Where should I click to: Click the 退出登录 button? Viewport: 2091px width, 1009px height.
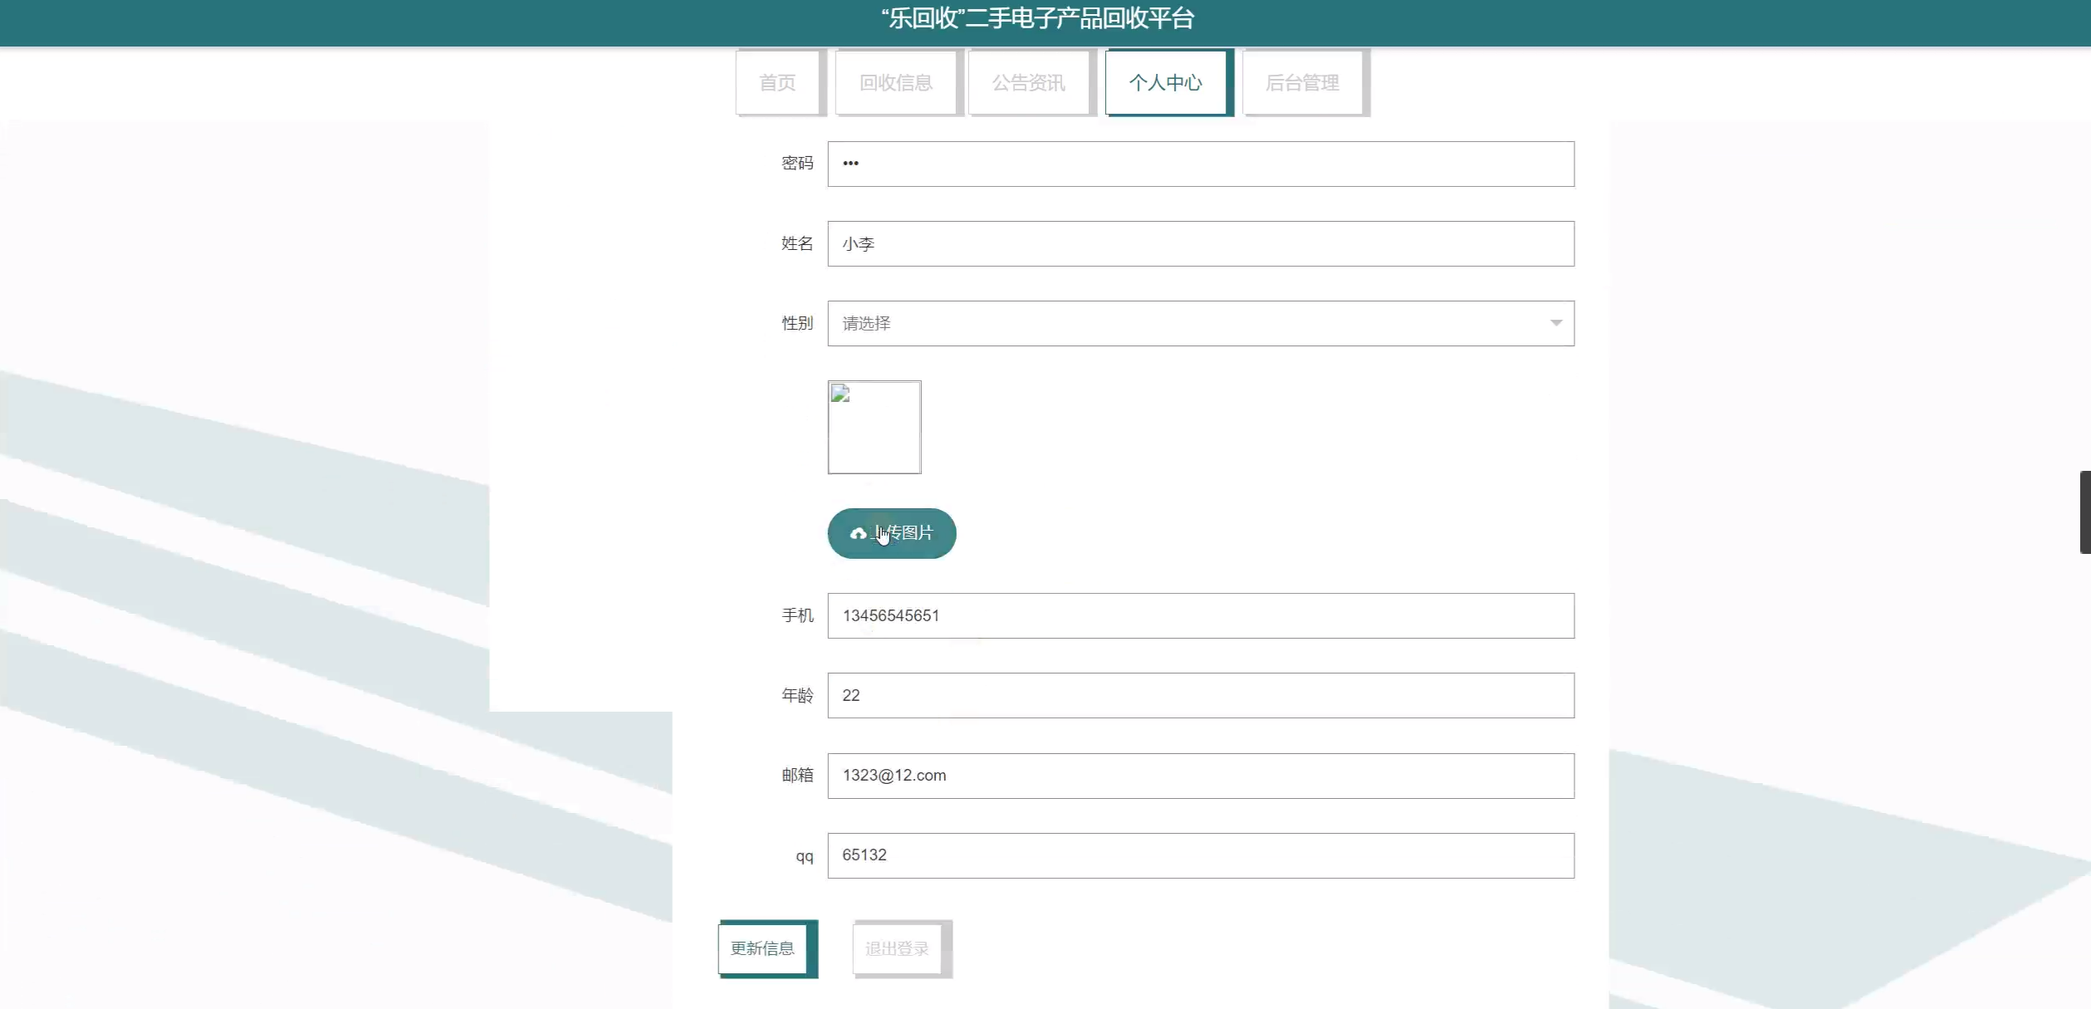pyautogui.click(x=897, y=948)
